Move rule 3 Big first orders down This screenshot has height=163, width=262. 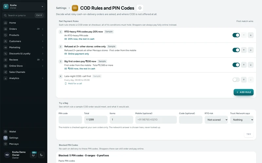pos(251,65)
